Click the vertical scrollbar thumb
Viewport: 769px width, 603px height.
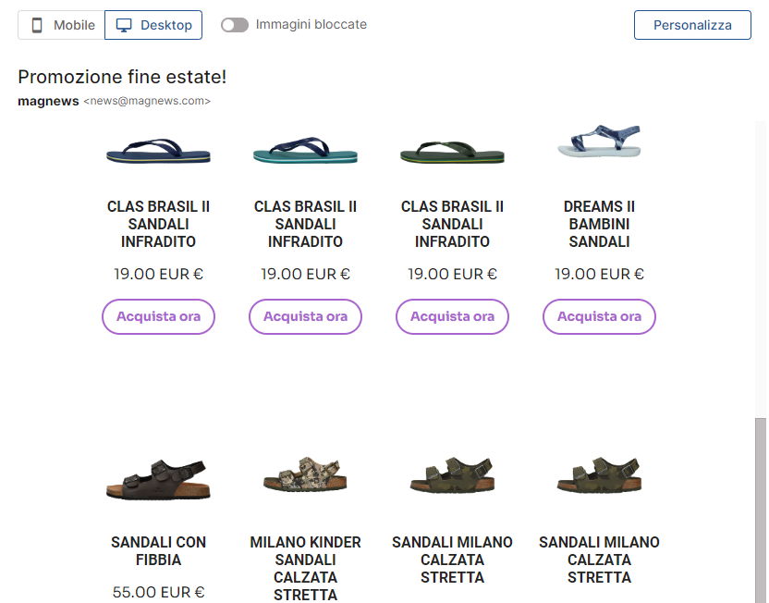[x=761, y=509]
